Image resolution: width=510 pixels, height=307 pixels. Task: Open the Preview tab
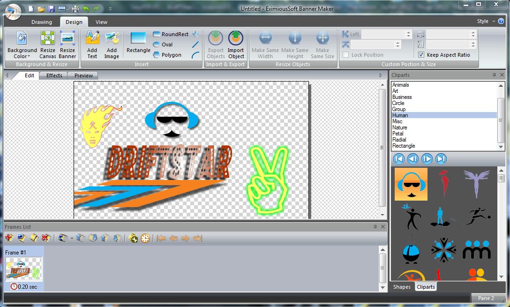82,75
